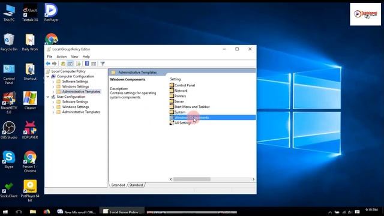Toggle the Show/Hide Action Pane icon
Viewport: 384px width, 216px height.
94,64
